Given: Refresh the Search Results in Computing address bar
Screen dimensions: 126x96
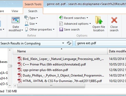Looking at the screenshot, I should point(69,43).
